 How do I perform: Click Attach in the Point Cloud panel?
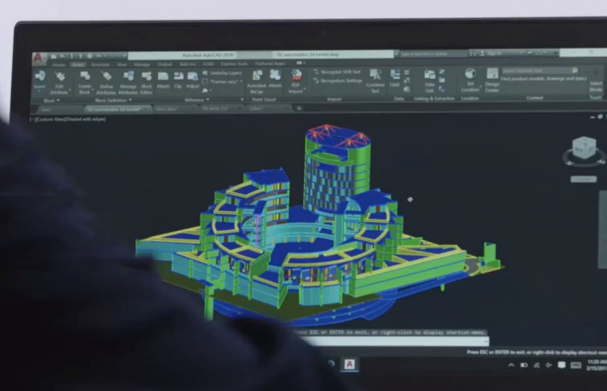tap(275, 79)
